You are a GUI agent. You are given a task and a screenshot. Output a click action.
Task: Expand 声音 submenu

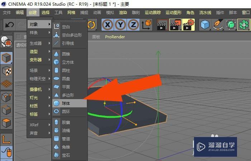coord(39,133)
